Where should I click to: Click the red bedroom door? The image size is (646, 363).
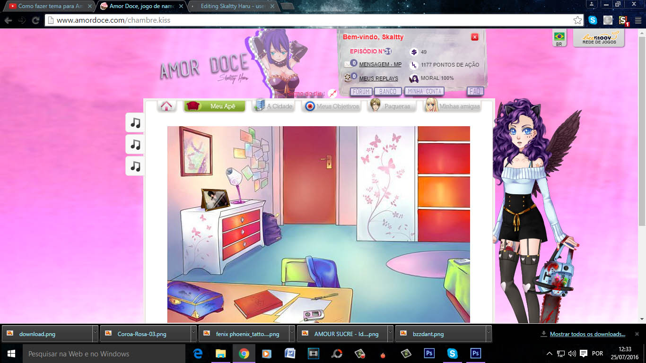pos(309,175)
